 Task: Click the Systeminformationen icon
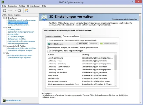(4, 101)
